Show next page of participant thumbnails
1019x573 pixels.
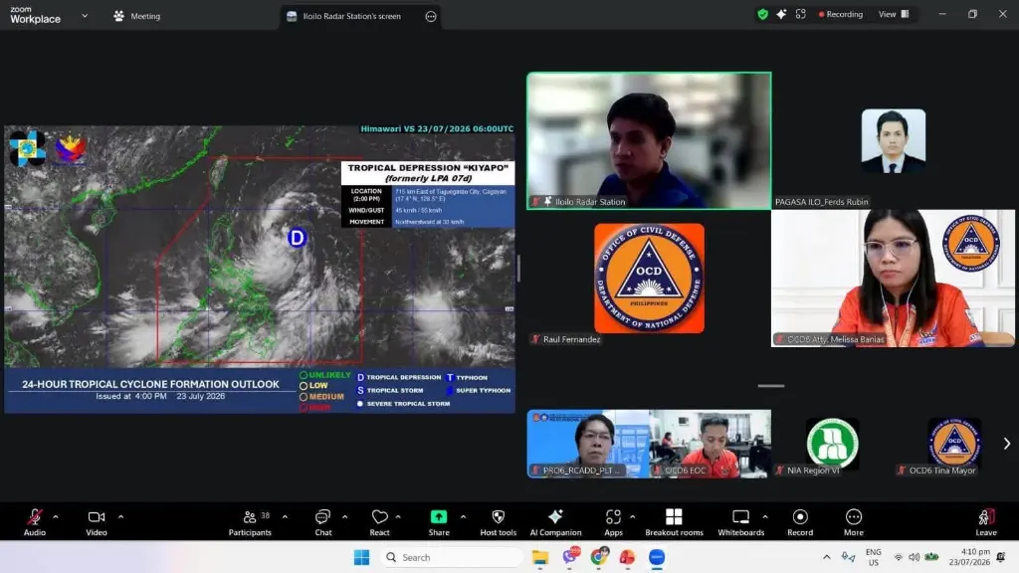coord(1007,444)
